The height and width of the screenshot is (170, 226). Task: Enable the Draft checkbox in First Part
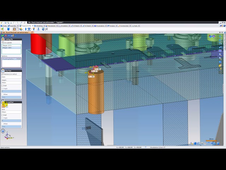coord(2,86)
